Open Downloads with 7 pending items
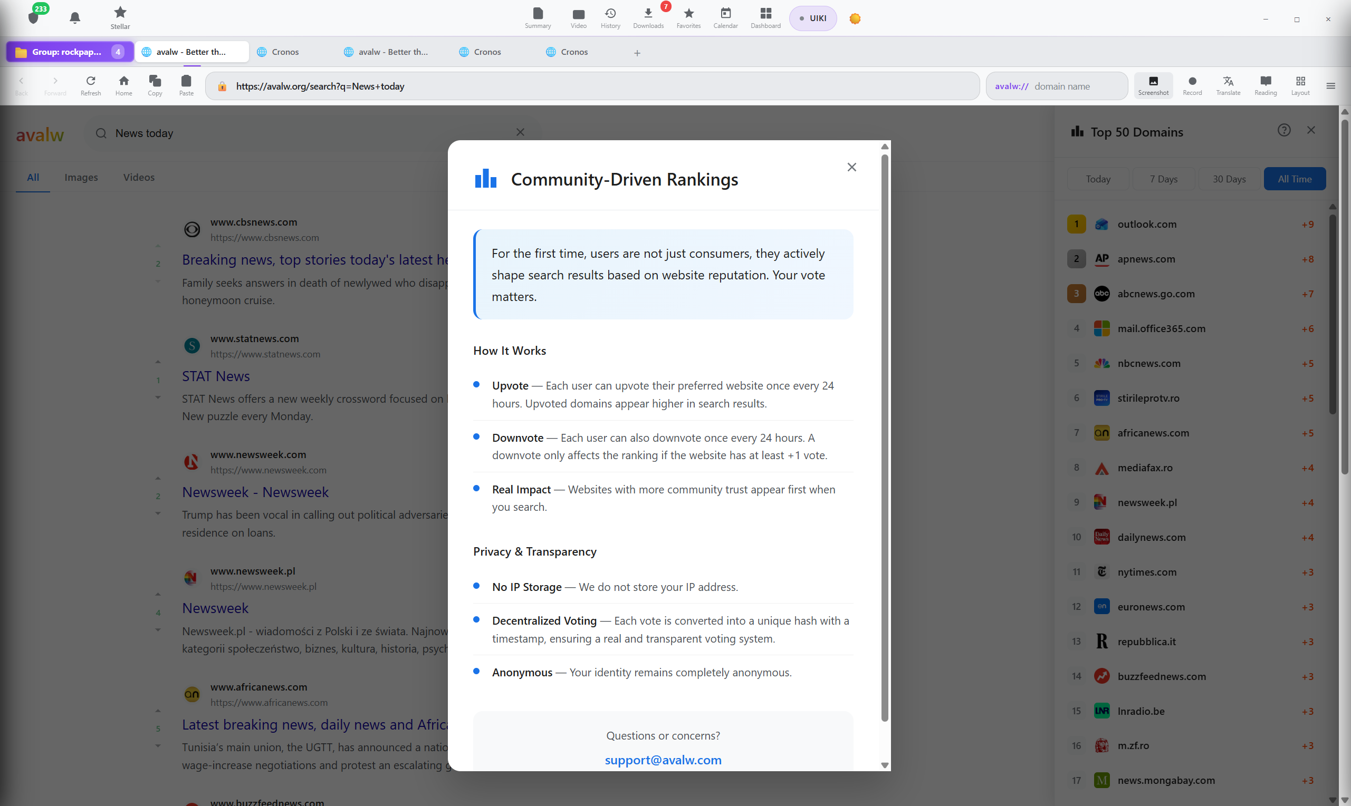This screenshot has height=806, width=1351. (x=648, y=17)
